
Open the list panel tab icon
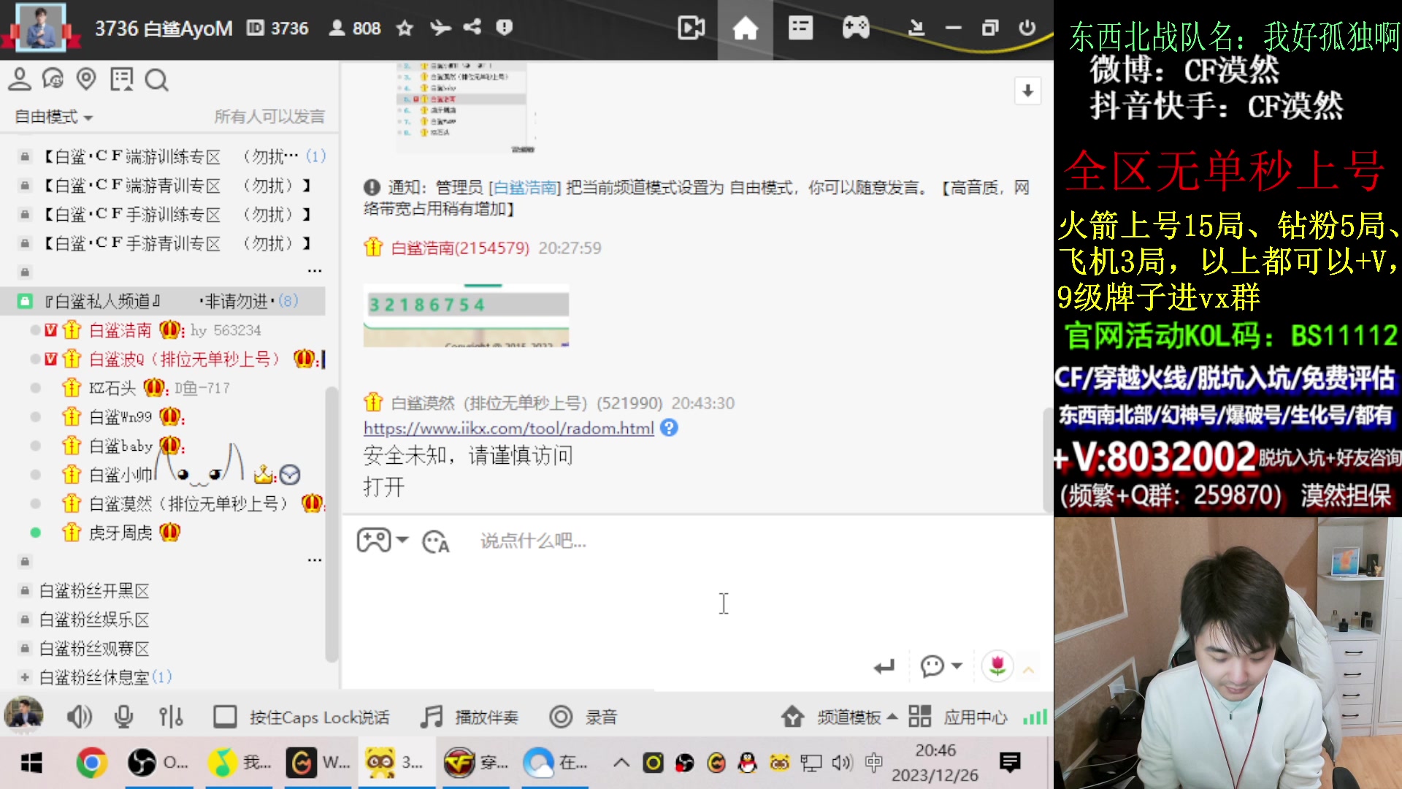coord(800,28)
